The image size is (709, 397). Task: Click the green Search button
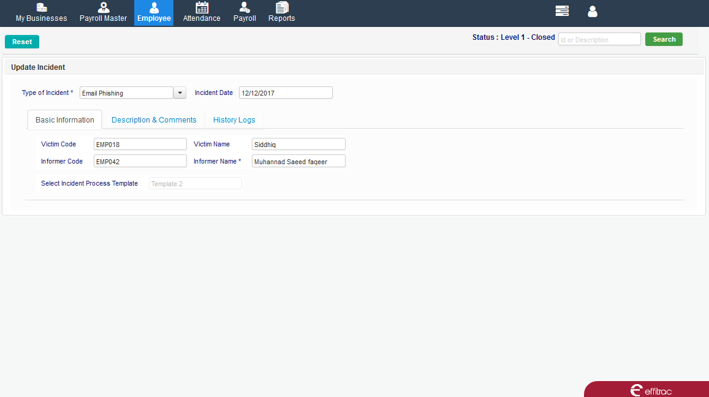(664, 39)
